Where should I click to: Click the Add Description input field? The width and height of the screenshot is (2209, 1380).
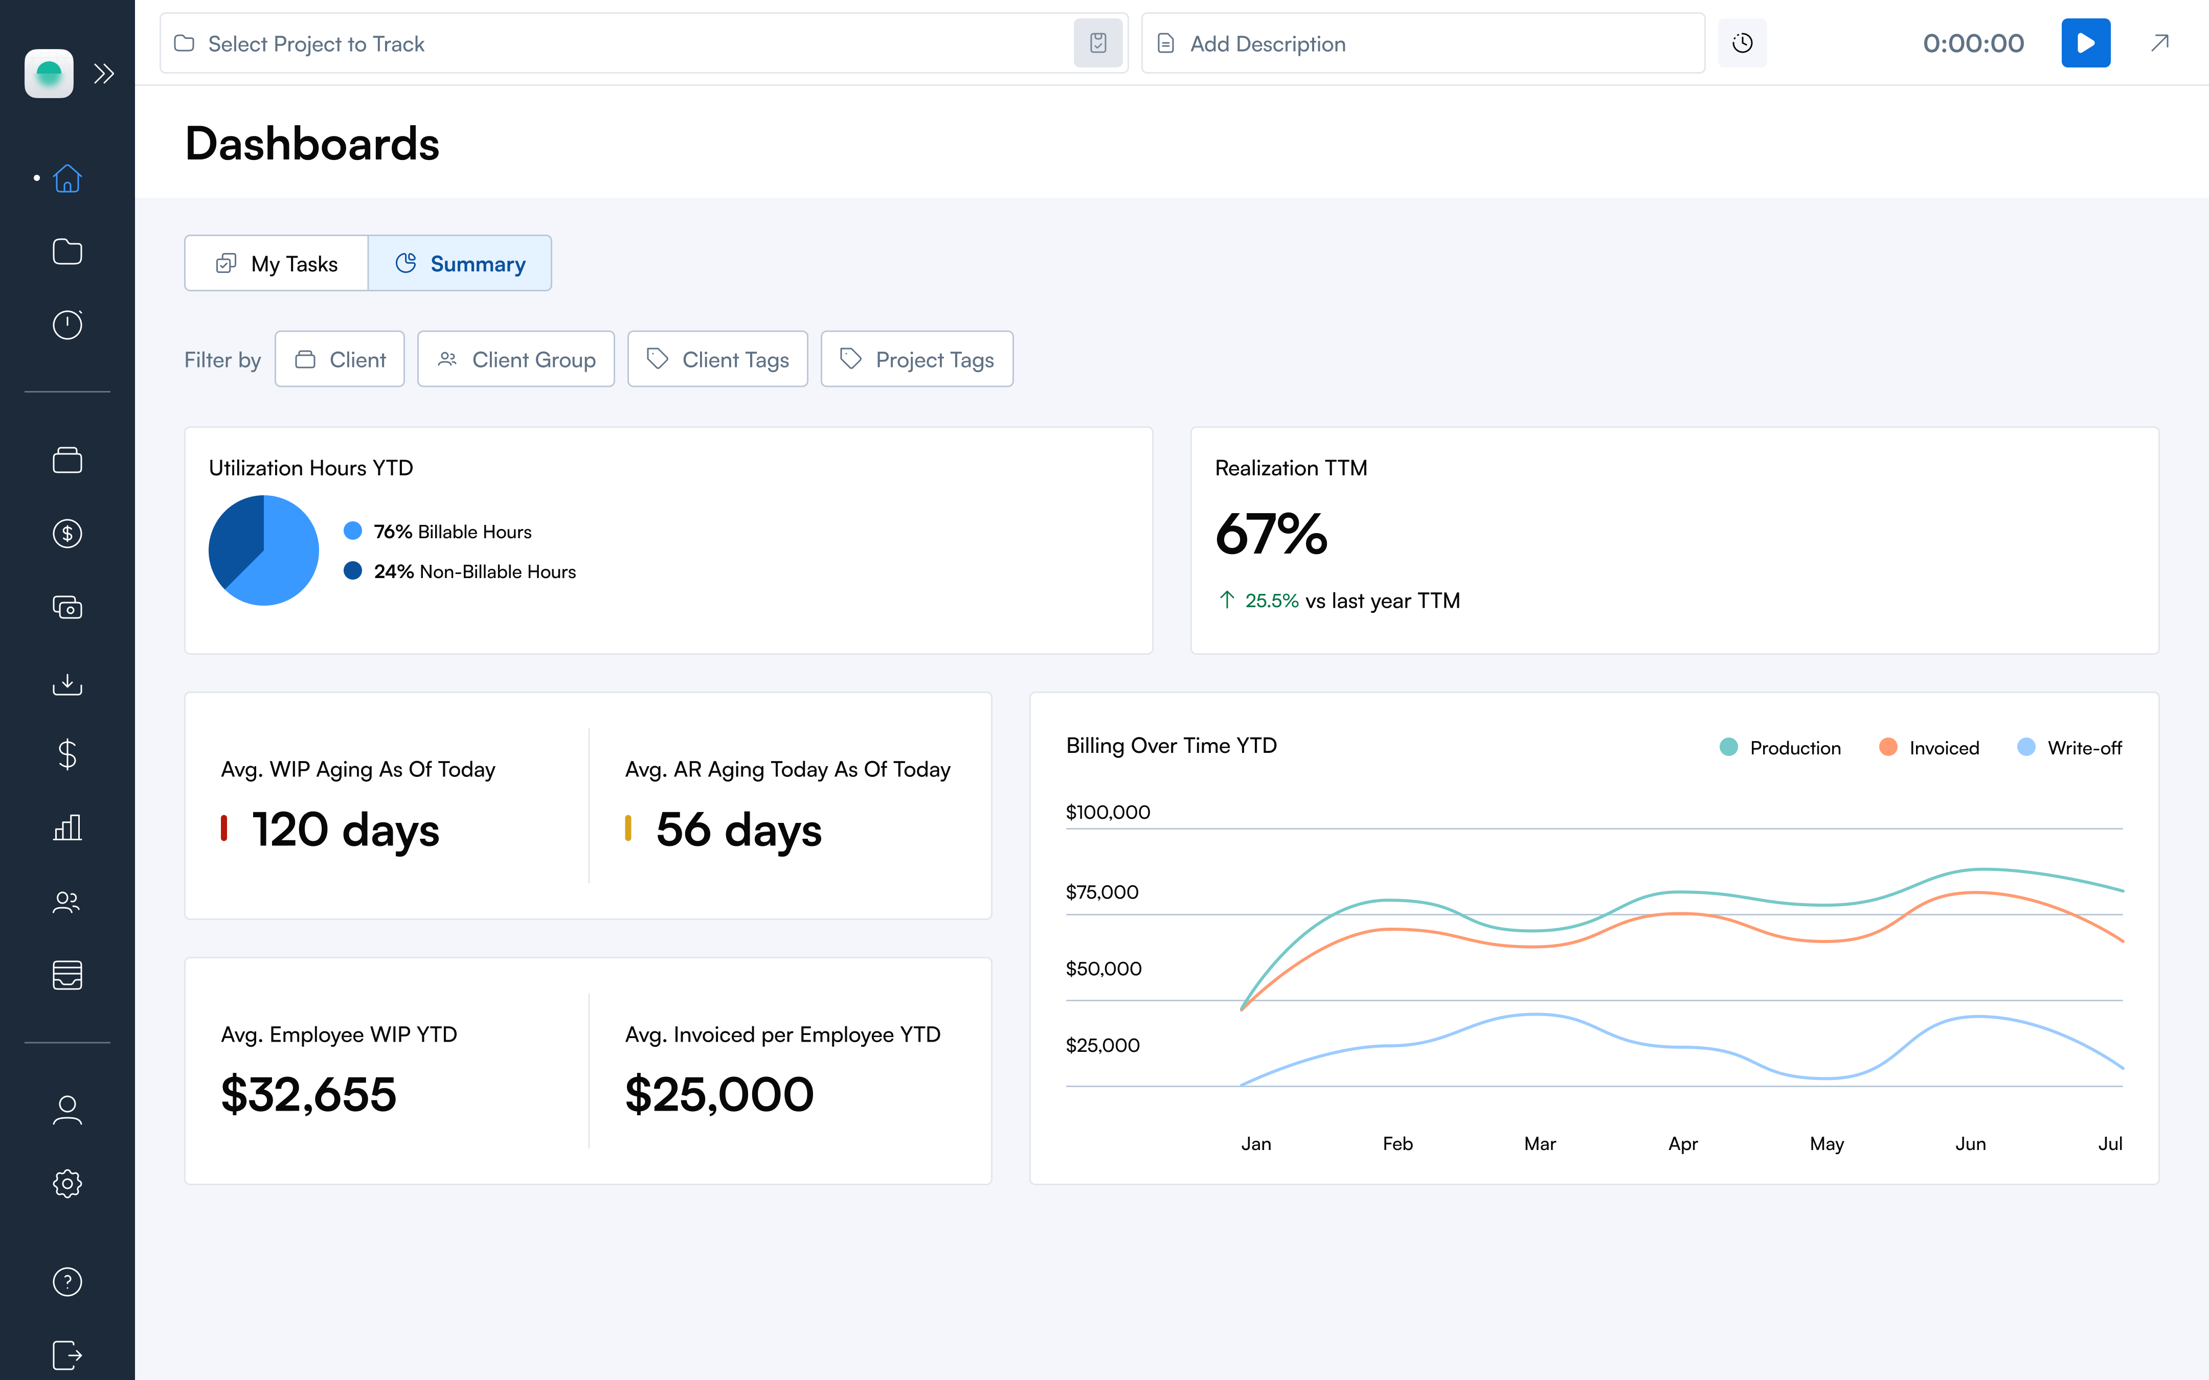tap(1422, 43)
